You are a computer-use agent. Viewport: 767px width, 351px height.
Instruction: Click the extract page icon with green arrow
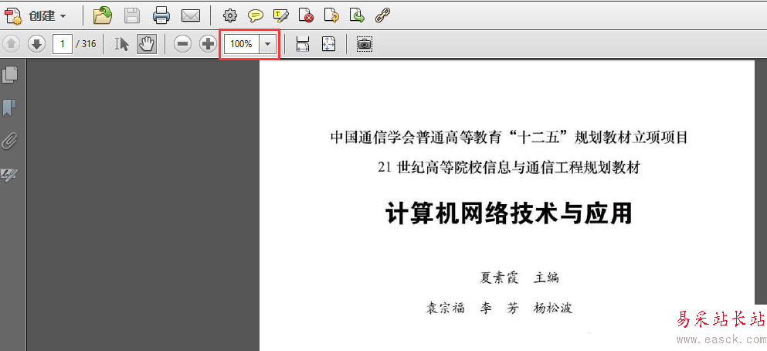357,15
